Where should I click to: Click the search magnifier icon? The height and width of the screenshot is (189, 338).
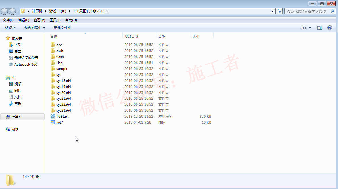[332, 11]
